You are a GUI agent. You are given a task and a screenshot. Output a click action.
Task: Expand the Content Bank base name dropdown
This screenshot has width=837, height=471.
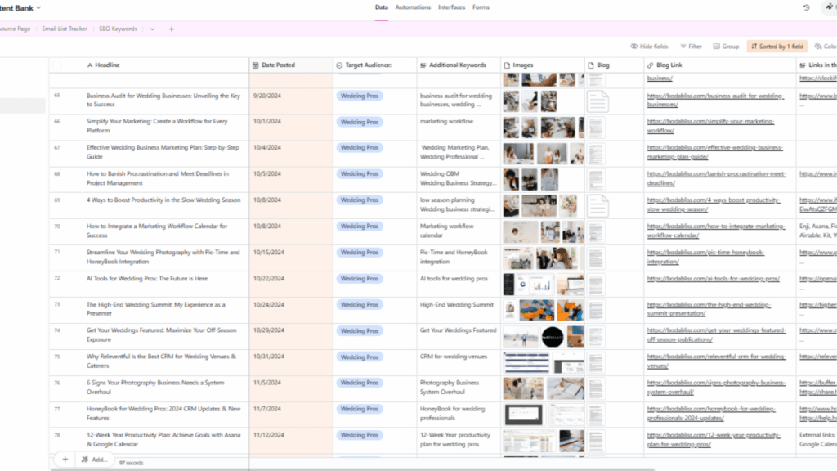[x=38, y=7]
